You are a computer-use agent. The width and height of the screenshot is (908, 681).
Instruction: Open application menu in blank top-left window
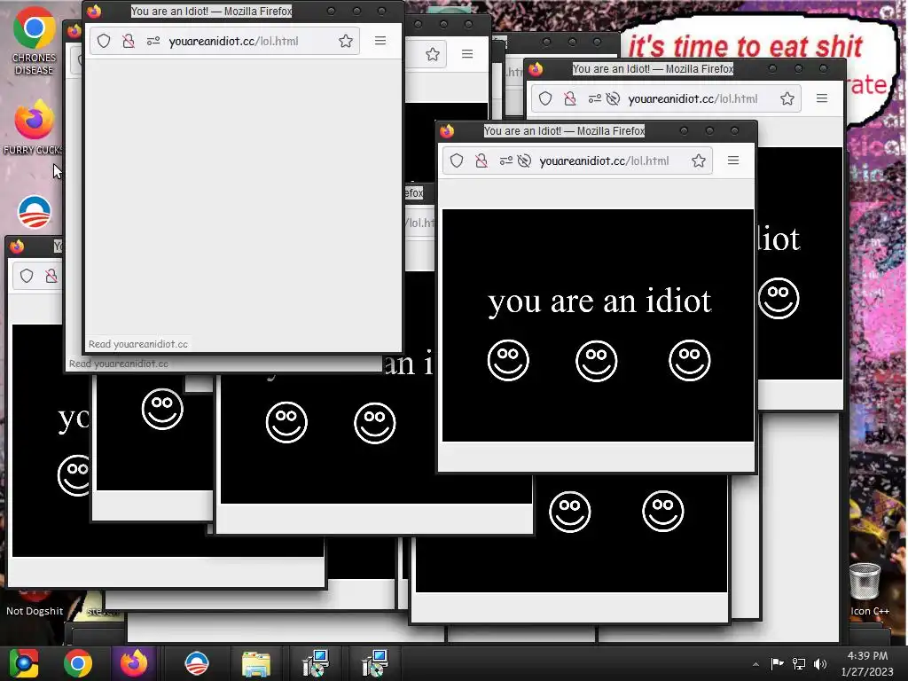pyautogui.click(x=380, y=41)
